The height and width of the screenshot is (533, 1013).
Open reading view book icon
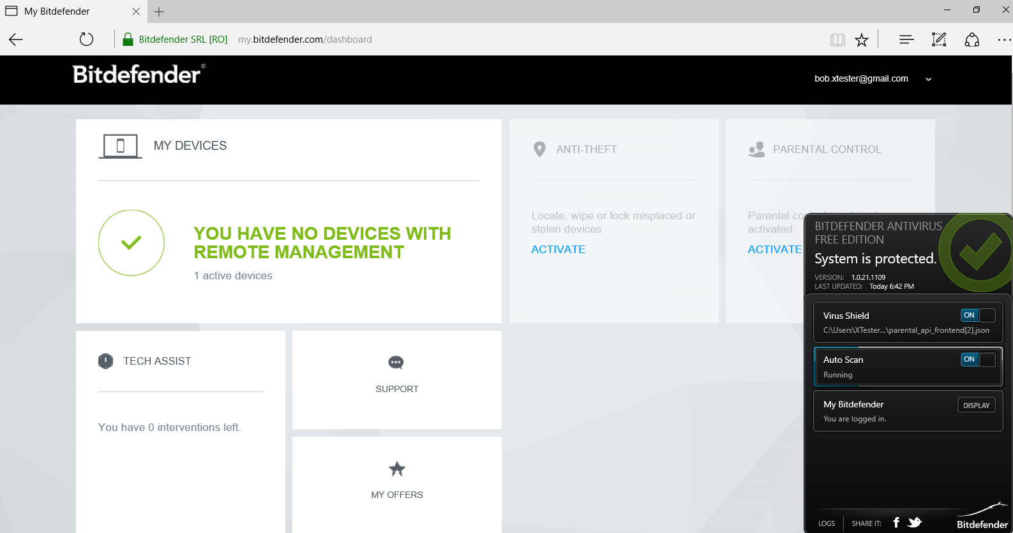[837, 40]
